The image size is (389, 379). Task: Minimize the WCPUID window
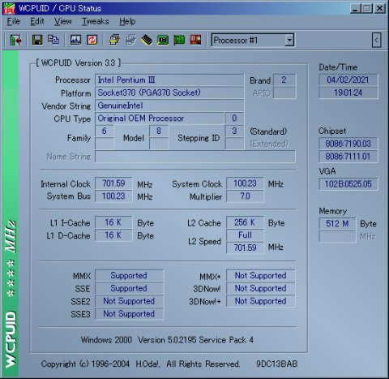pyautogui.click(x=355, y=8)
